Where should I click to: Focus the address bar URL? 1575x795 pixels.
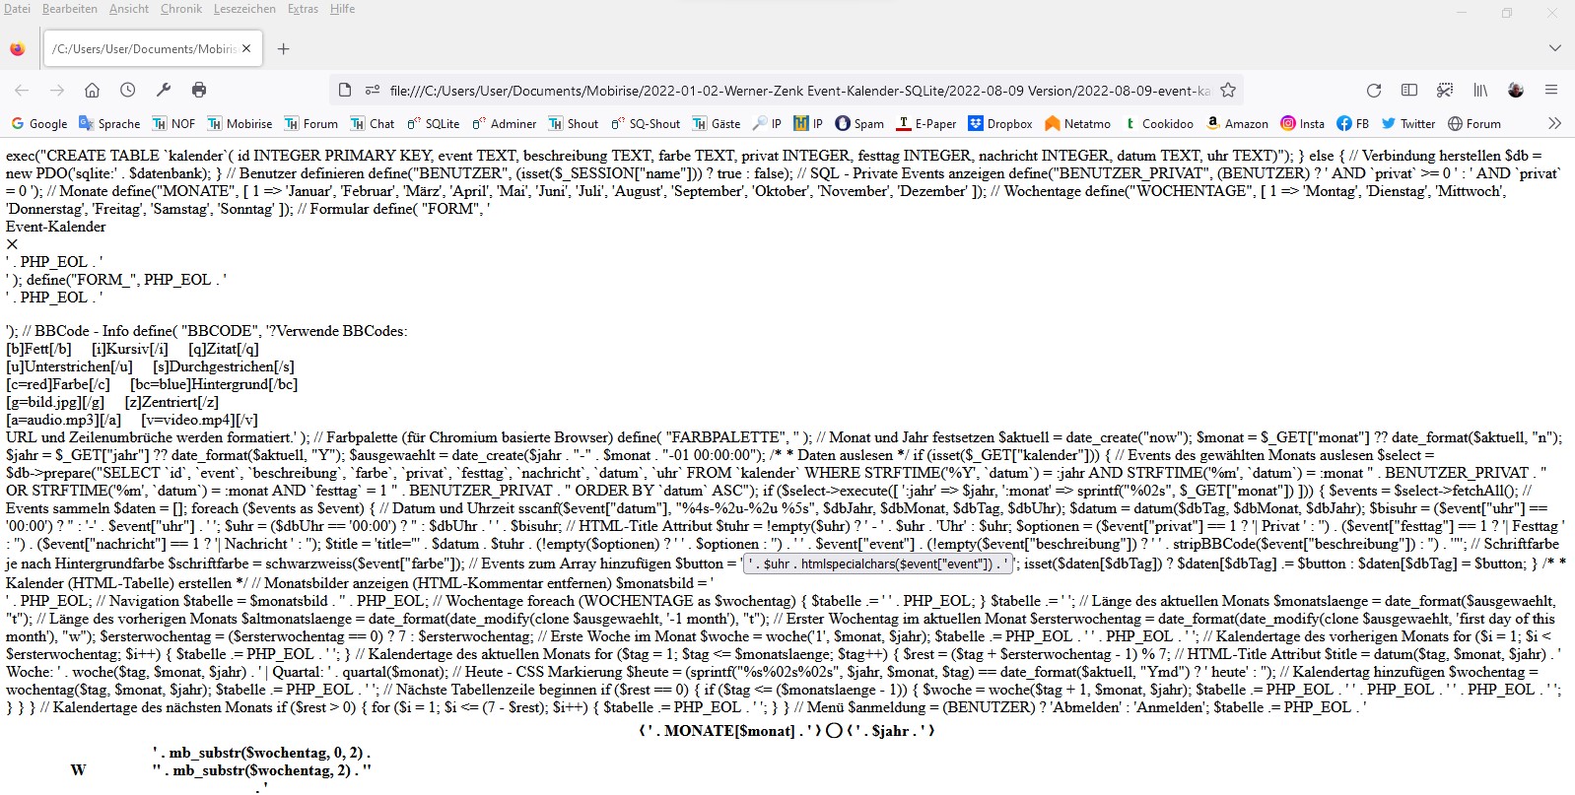coord(800,91)
